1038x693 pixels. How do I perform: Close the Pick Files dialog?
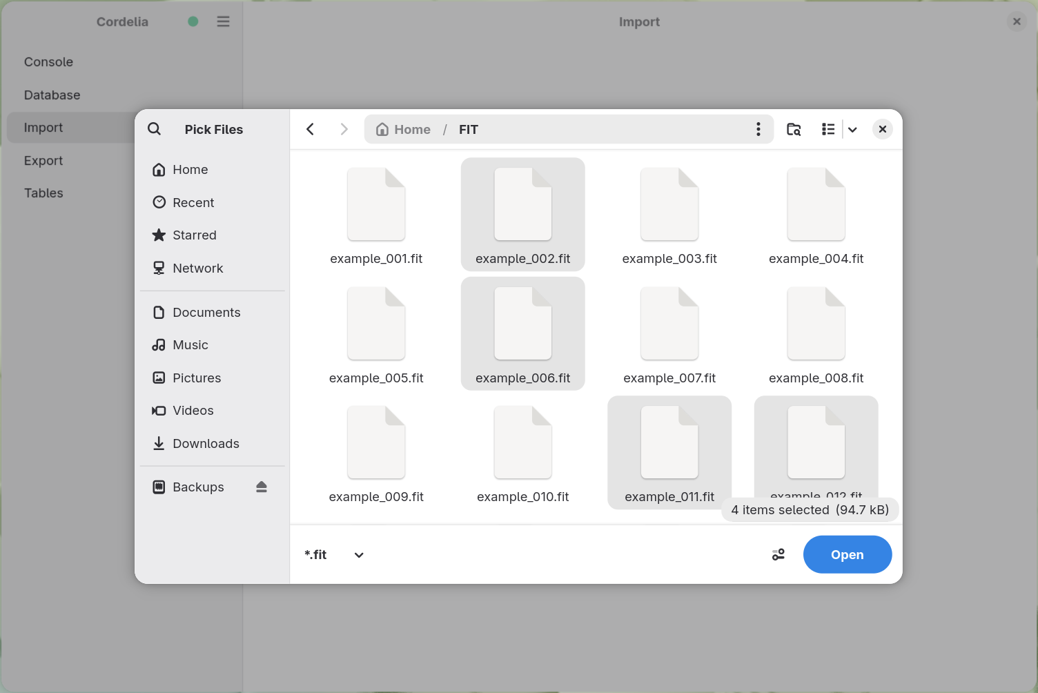coord(883,129)
